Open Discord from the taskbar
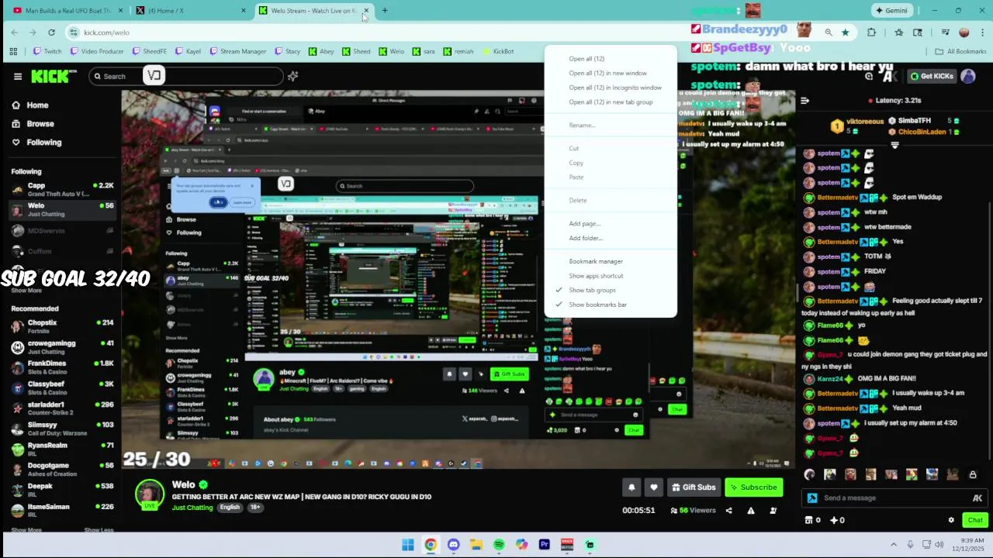The image size is (993, 558). point(453,545)
